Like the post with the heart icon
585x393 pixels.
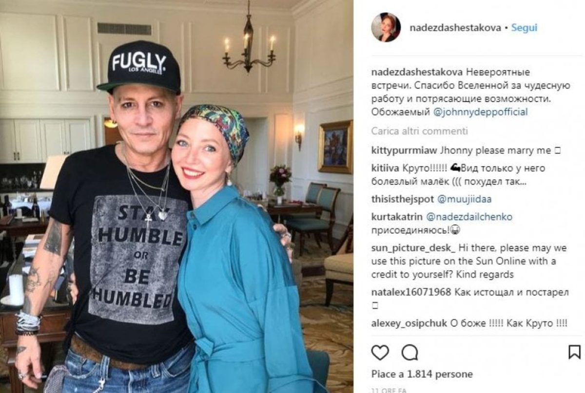coord(380,352)
